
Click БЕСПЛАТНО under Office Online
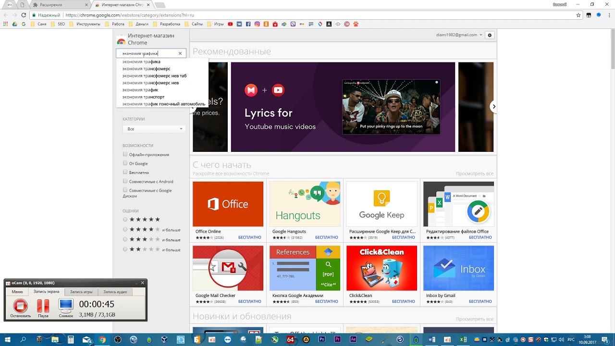pyautogui.click(x=250, y=237)
